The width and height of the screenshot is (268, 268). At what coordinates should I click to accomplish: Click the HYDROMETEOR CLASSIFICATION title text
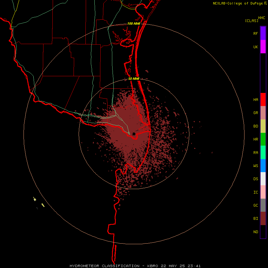(x=105, y=266)
